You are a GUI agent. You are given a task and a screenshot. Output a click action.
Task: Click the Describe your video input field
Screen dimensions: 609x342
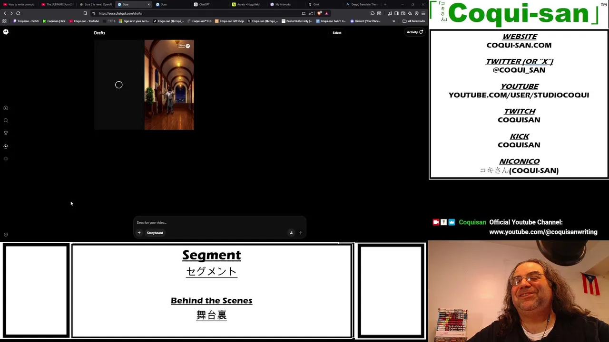[219, 222]
